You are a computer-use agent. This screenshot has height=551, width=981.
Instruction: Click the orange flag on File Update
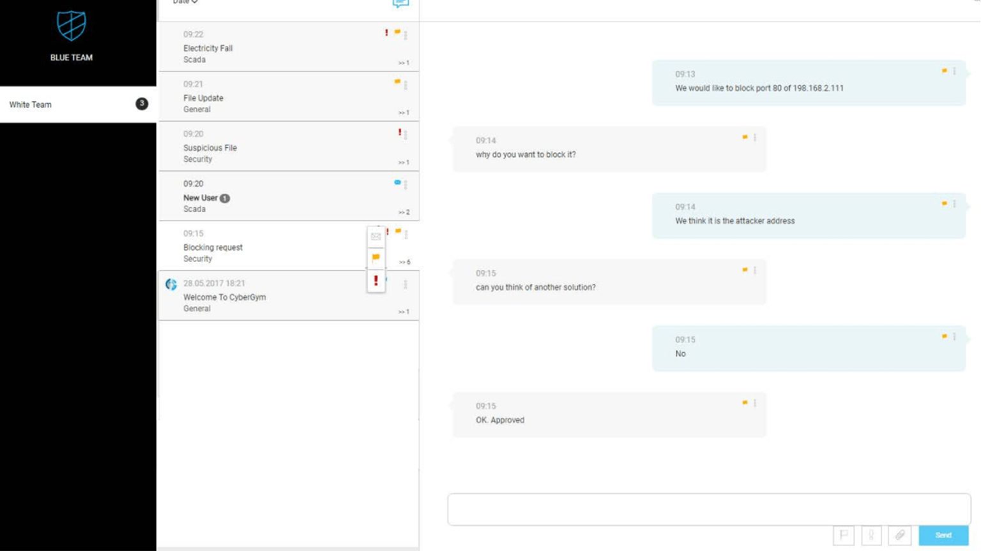[397, 82]
